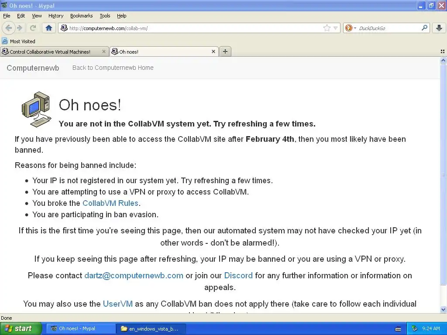Reload the page with the refresh icon
The image size is (447, 335).
pyautogui.click(x=33, y=28)
